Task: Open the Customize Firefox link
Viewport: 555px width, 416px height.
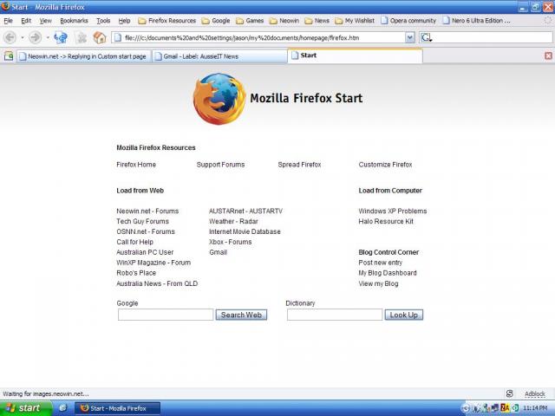Action: pos(385,165)
